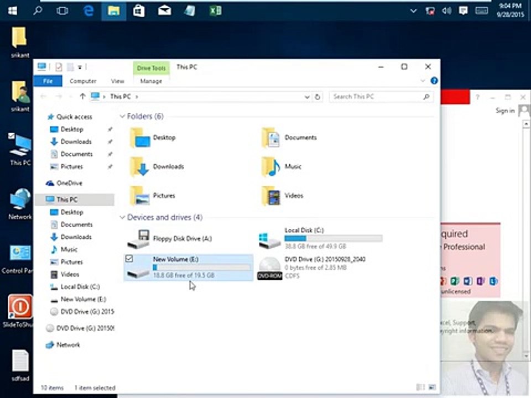
Task: Open Customize Quick Access Toolbar dropdown
Action: [x=80, y=67]
